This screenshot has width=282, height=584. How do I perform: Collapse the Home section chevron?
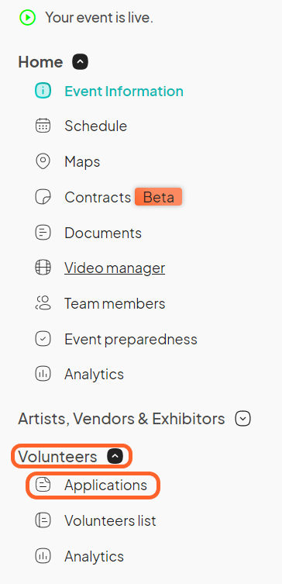81,62
